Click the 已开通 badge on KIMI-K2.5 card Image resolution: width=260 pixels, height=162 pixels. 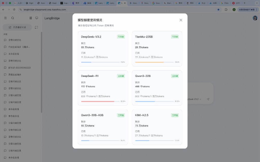tap(175, 115)
